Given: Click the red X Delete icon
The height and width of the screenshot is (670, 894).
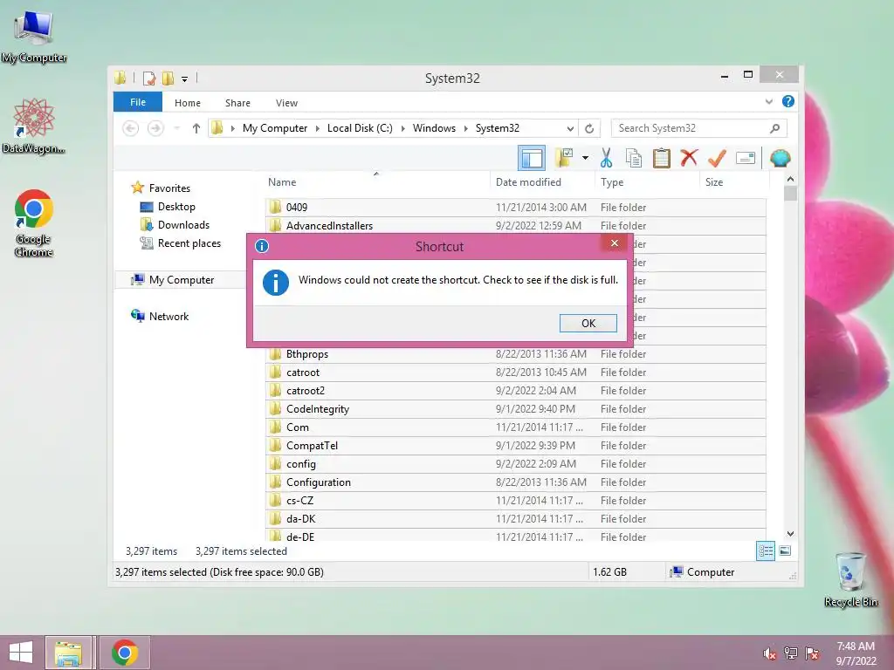Looking at the screenshot, I should point(690,158).
